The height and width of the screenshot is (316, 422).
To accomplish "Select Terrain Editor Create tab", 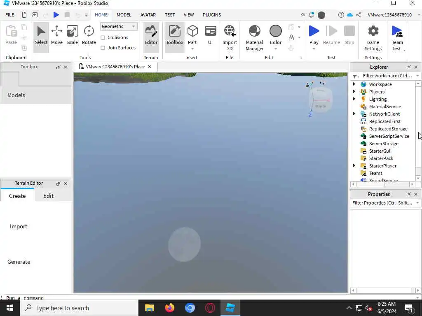I will [x=17, y=195].
